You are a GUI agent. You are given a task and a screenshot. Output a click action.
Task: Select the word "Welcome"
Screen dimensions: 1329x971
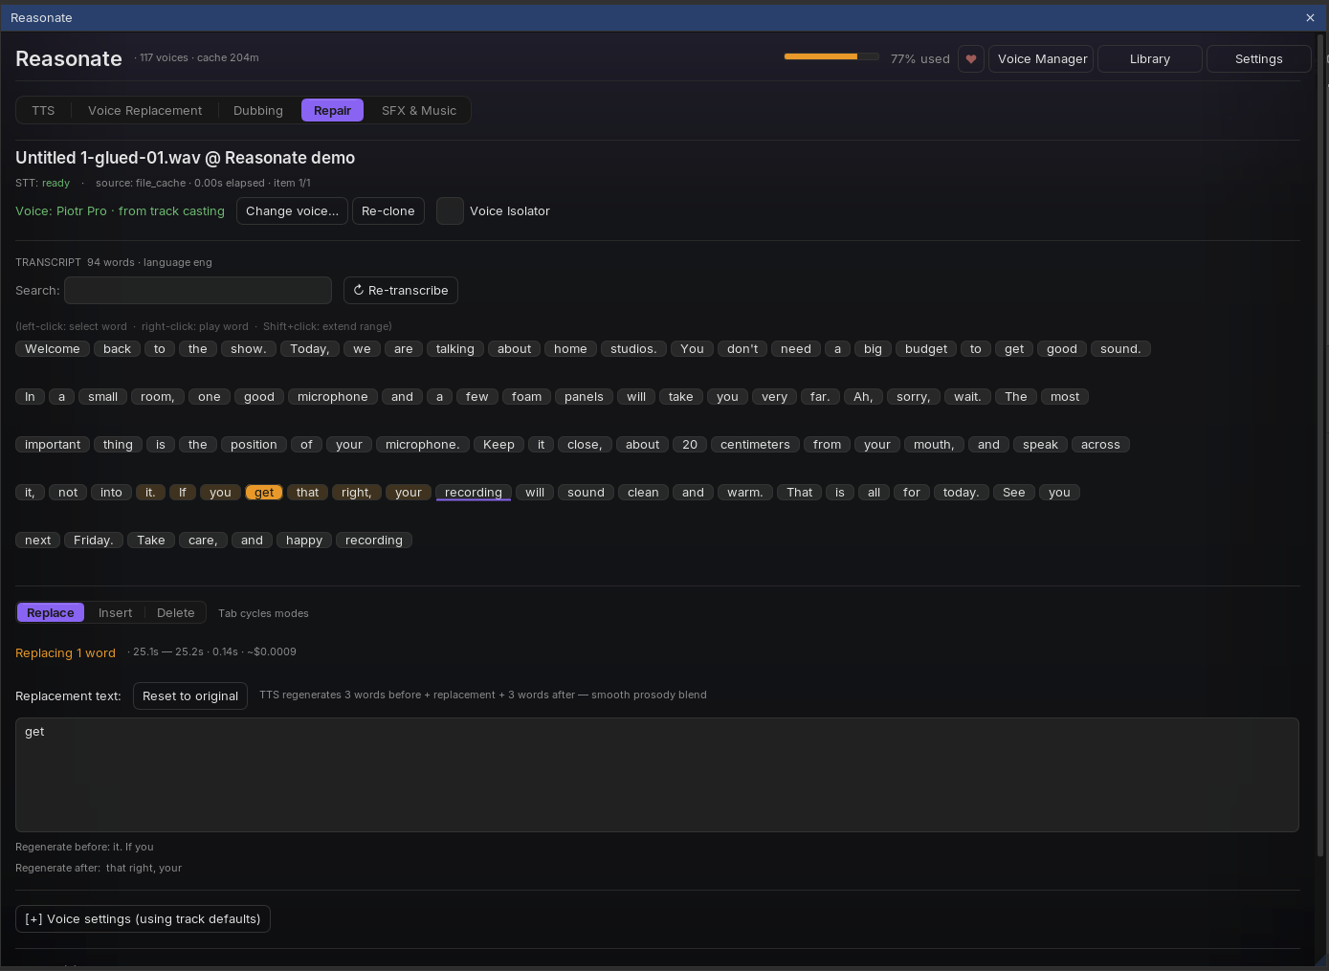pyautogui.click(x=53, y=349)
